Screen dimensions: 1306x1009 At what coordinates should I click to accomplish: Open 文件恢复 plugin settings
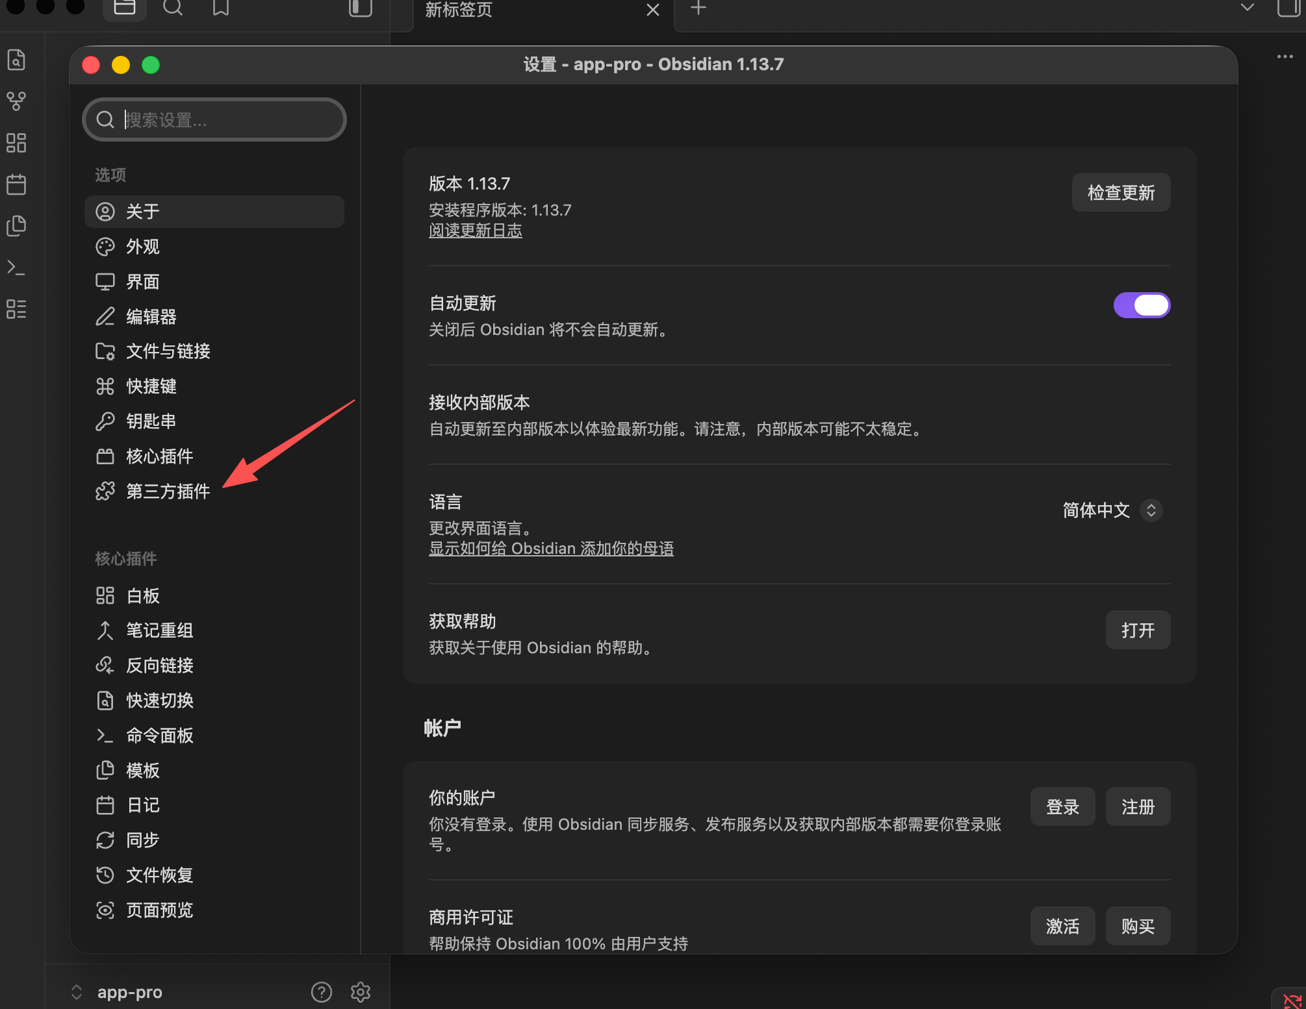pyautogui.click(x=214, y=875)
